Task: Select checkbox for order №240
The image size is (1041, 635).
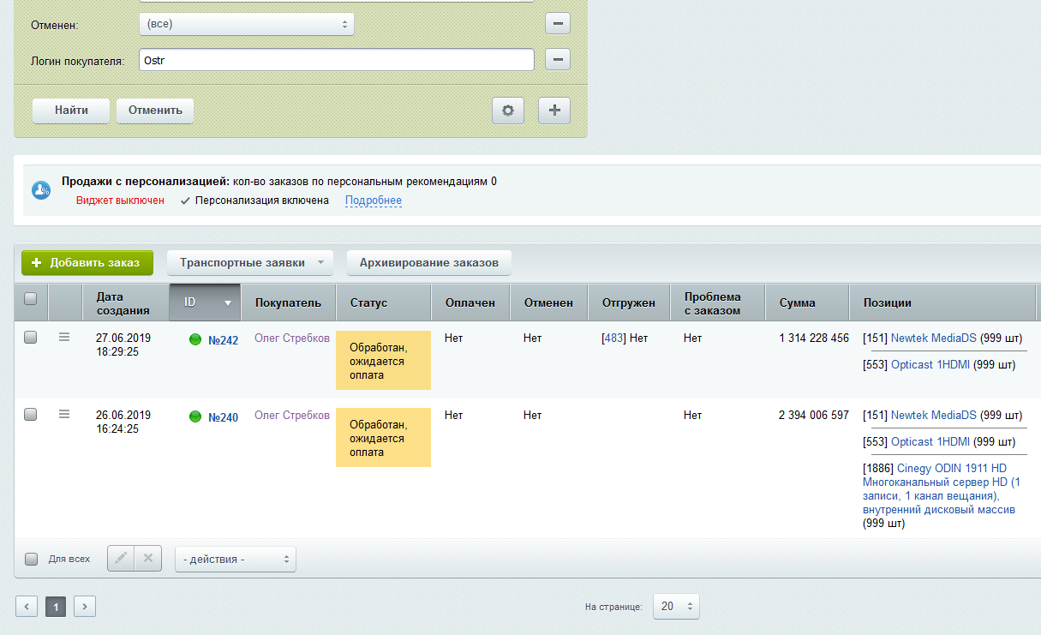Action: click(x=31, y=414)
